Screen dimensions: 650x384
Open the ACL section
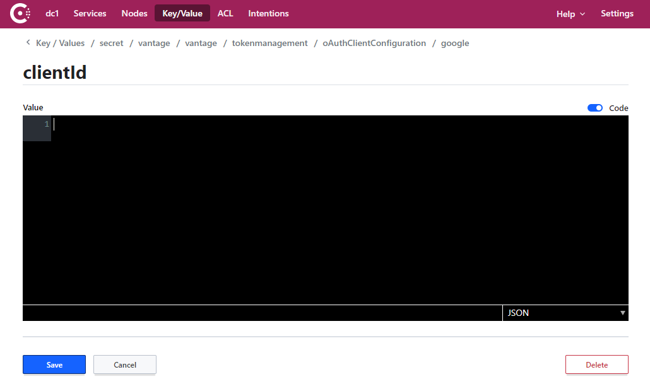[x=225, y=13]
